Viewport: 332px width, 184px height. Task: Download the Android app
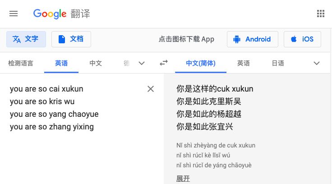click(253, 39)
